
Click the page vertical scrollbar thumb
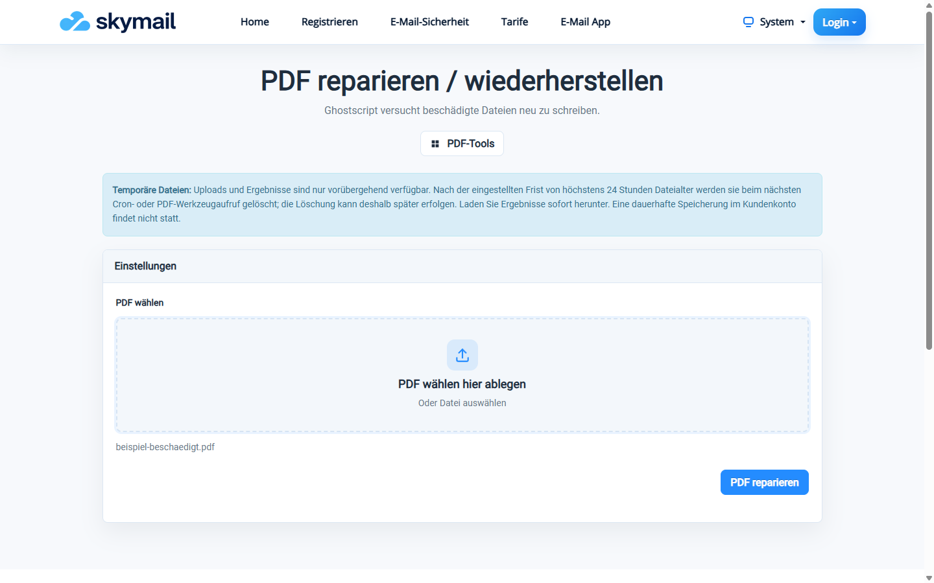click(929, 181)
